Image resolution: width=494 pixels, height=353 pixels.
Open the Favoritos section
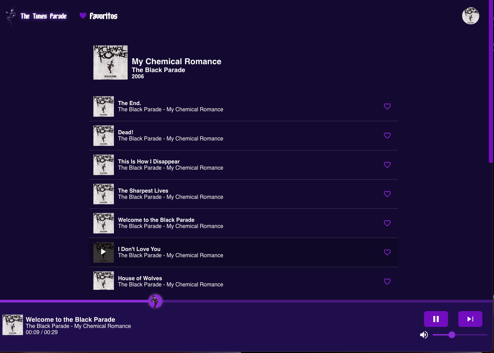coord(103,16)
